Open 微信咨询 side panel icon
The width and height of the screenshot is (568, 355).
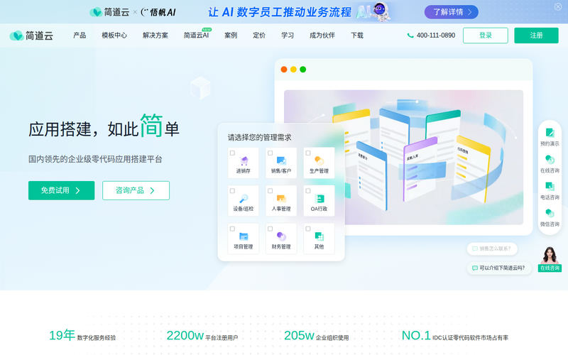point(550,213)
